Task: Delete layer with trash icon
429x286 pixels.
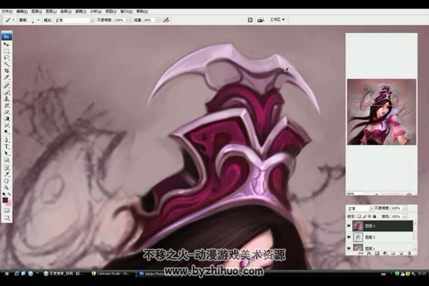Action: coord(409,253)
